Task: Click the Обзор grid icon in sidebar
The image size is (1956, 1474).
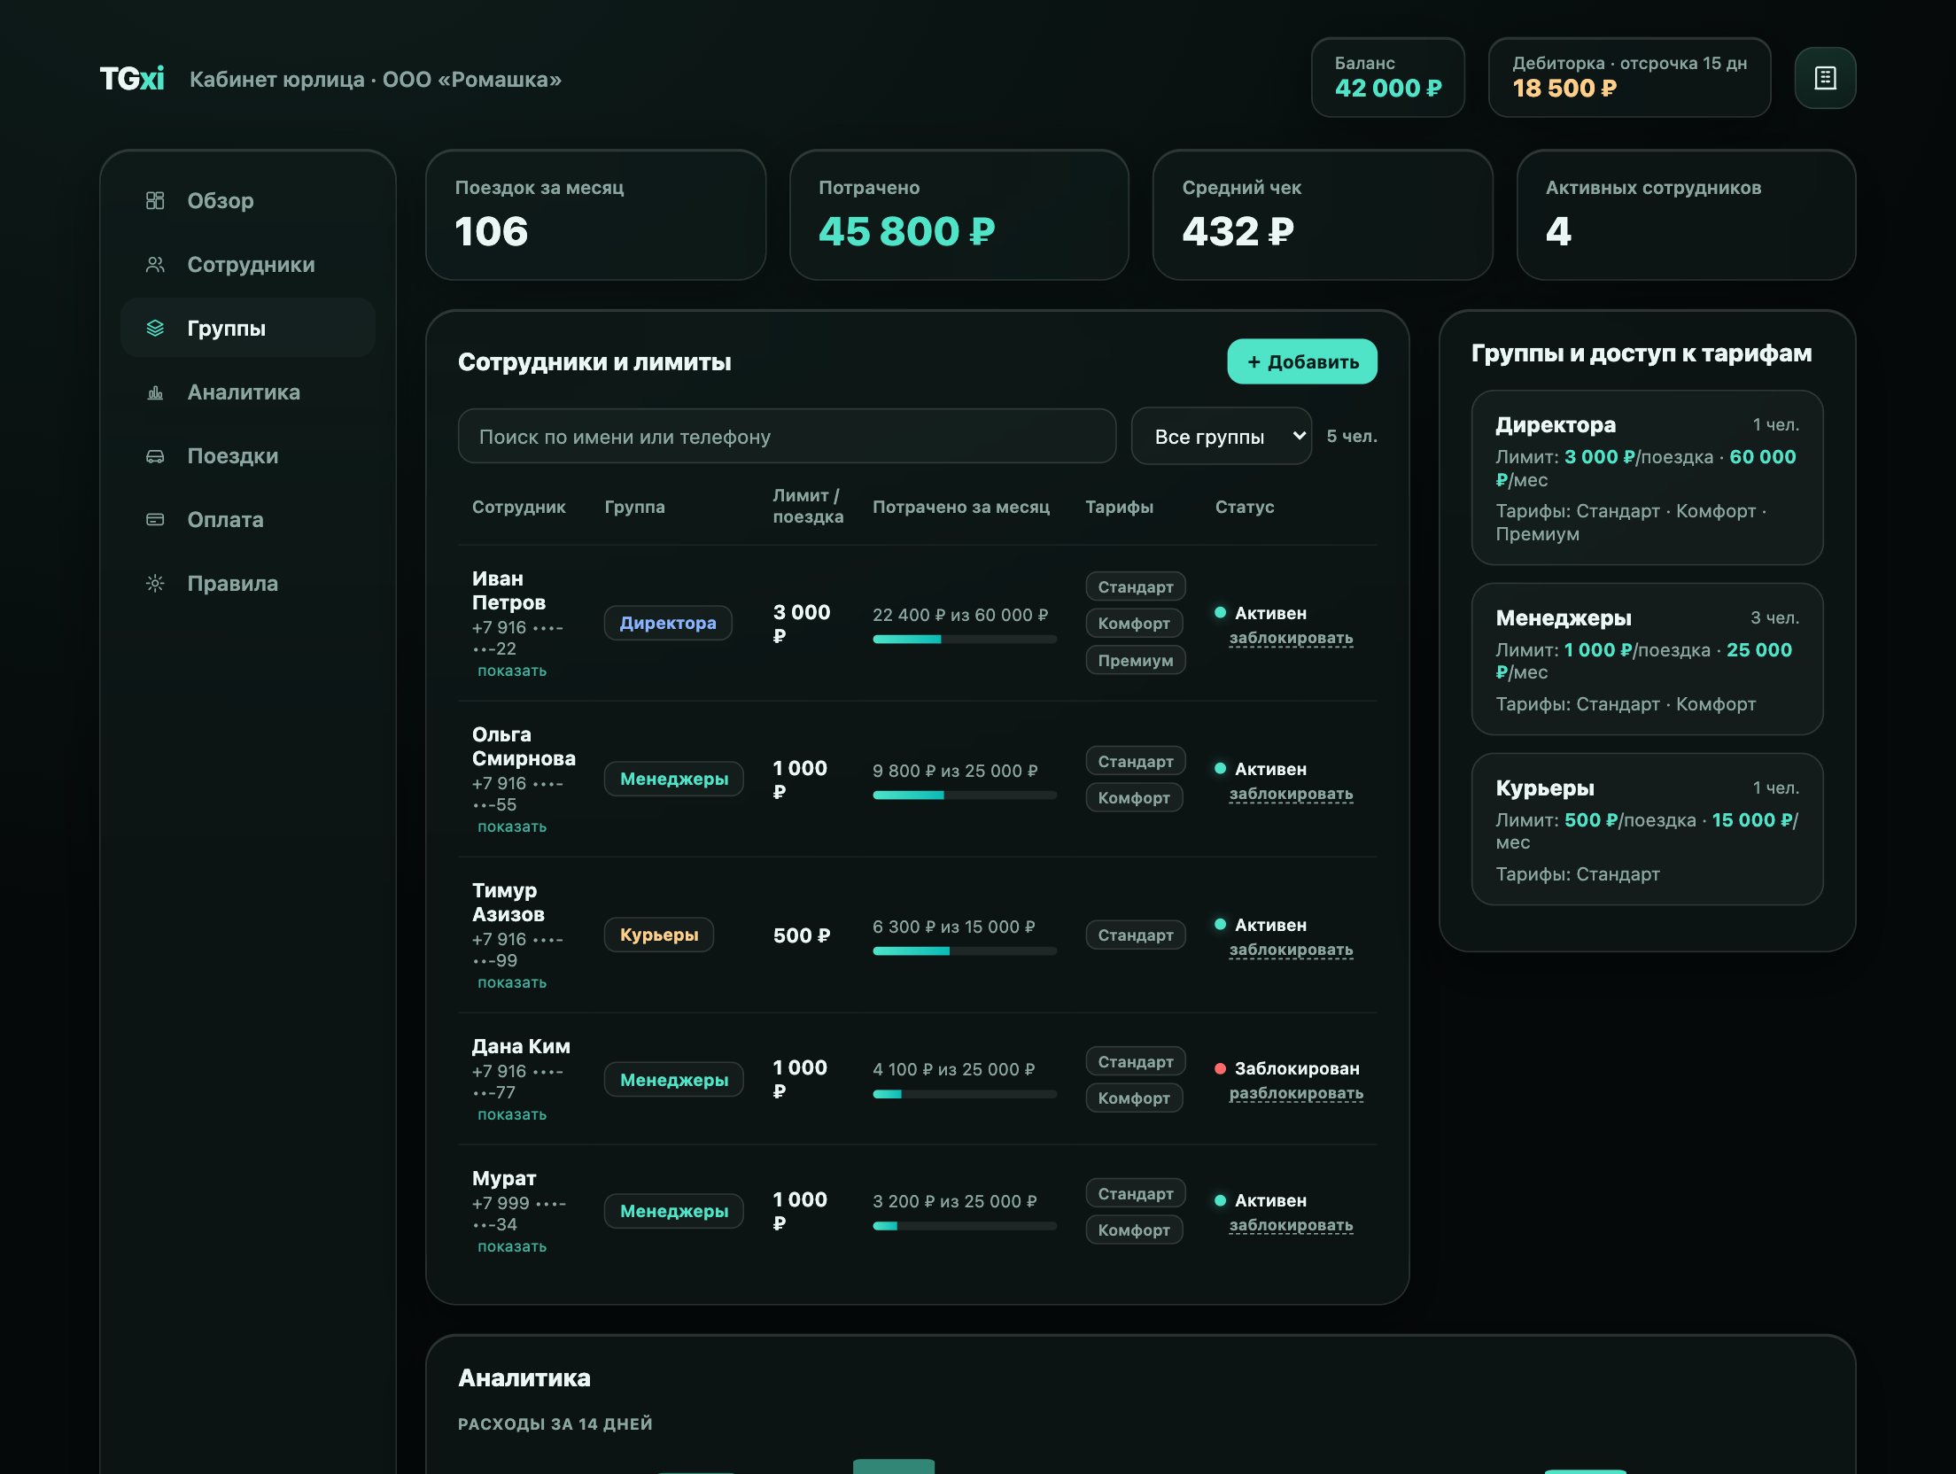Action: (x=155, y=201)
